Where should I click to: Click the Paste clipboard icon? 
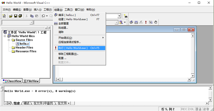[37, 16]
